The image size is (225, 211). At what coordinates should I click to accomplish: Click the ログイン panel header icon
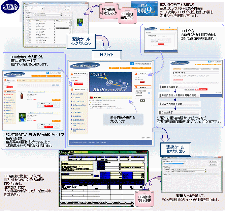click(x=135, y=73)
